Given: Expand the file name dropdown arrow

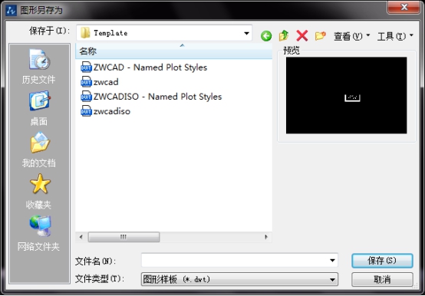Looking at the screenshot, I should tap(332, 260).
